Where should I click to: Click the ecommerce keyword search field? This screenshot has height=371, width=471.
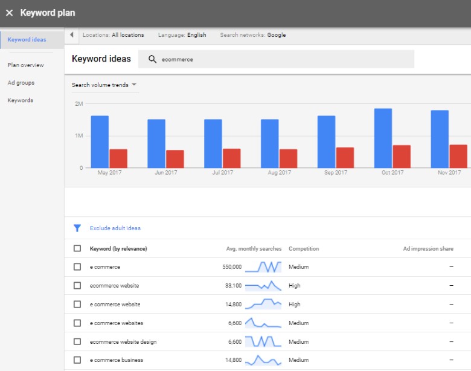coord(276,59)
